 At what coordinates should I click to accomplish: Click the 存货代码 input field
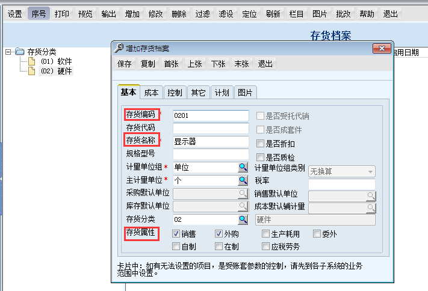tap(211, 128)
